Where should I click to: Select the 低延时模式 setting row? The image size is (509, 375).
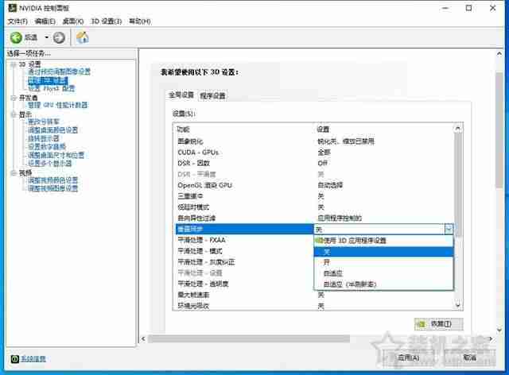(314, 207)
